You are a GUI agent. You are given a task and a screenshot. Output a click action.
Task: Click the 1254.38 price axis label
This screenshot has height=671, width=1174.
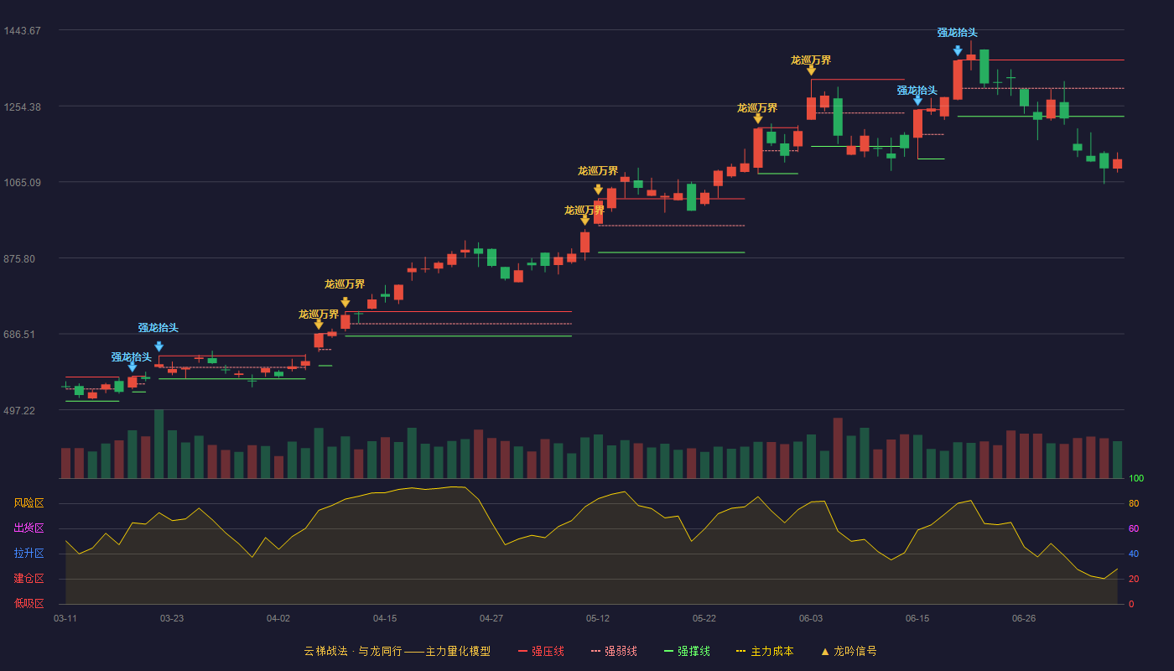coord(22,107)
